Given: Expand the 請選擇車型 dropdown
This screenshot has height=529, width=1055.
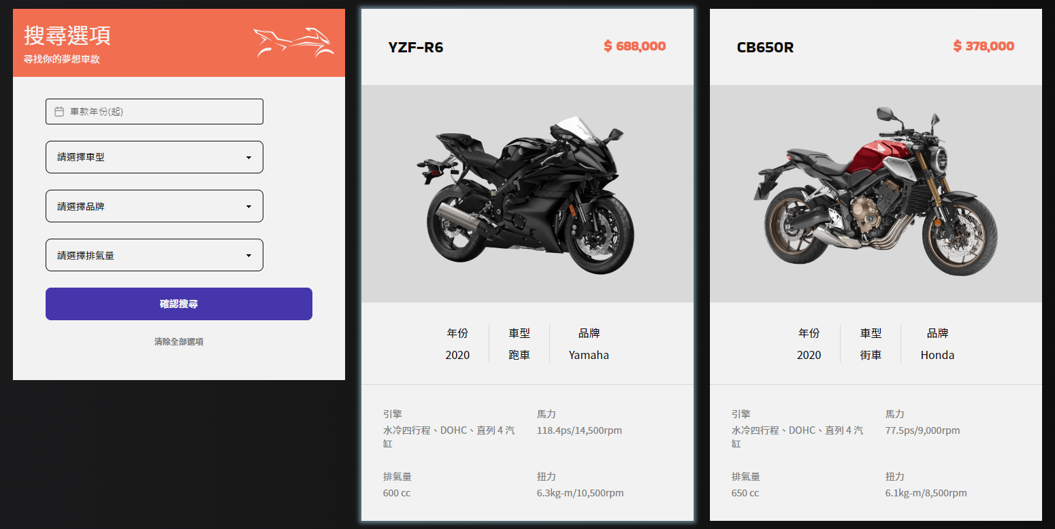Looking at the screenshot, I should pyautogui.click(x=155, y=157).
